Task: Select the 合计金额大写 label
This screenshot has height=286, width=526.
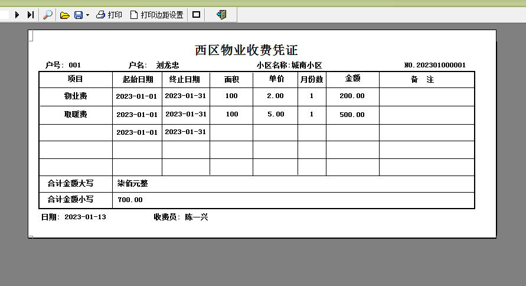Action: click(x=70, y=183)
